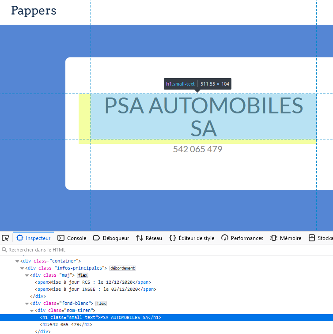The image size is (333, 334).
Task: Click the Rechercher dans le HTML field
Action: [x=166, y=250]
